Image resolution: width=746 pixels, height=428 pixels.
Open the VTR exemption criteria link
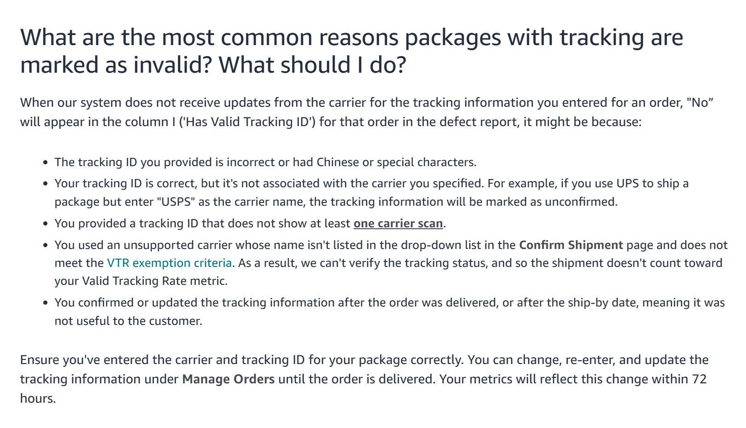pos(169,263)
